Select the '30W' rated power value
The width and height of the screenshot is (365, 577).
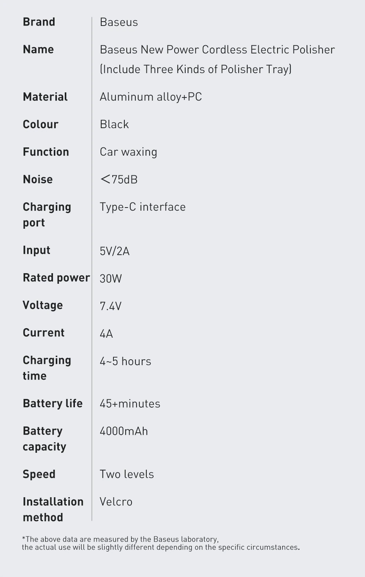pos(111,279)
